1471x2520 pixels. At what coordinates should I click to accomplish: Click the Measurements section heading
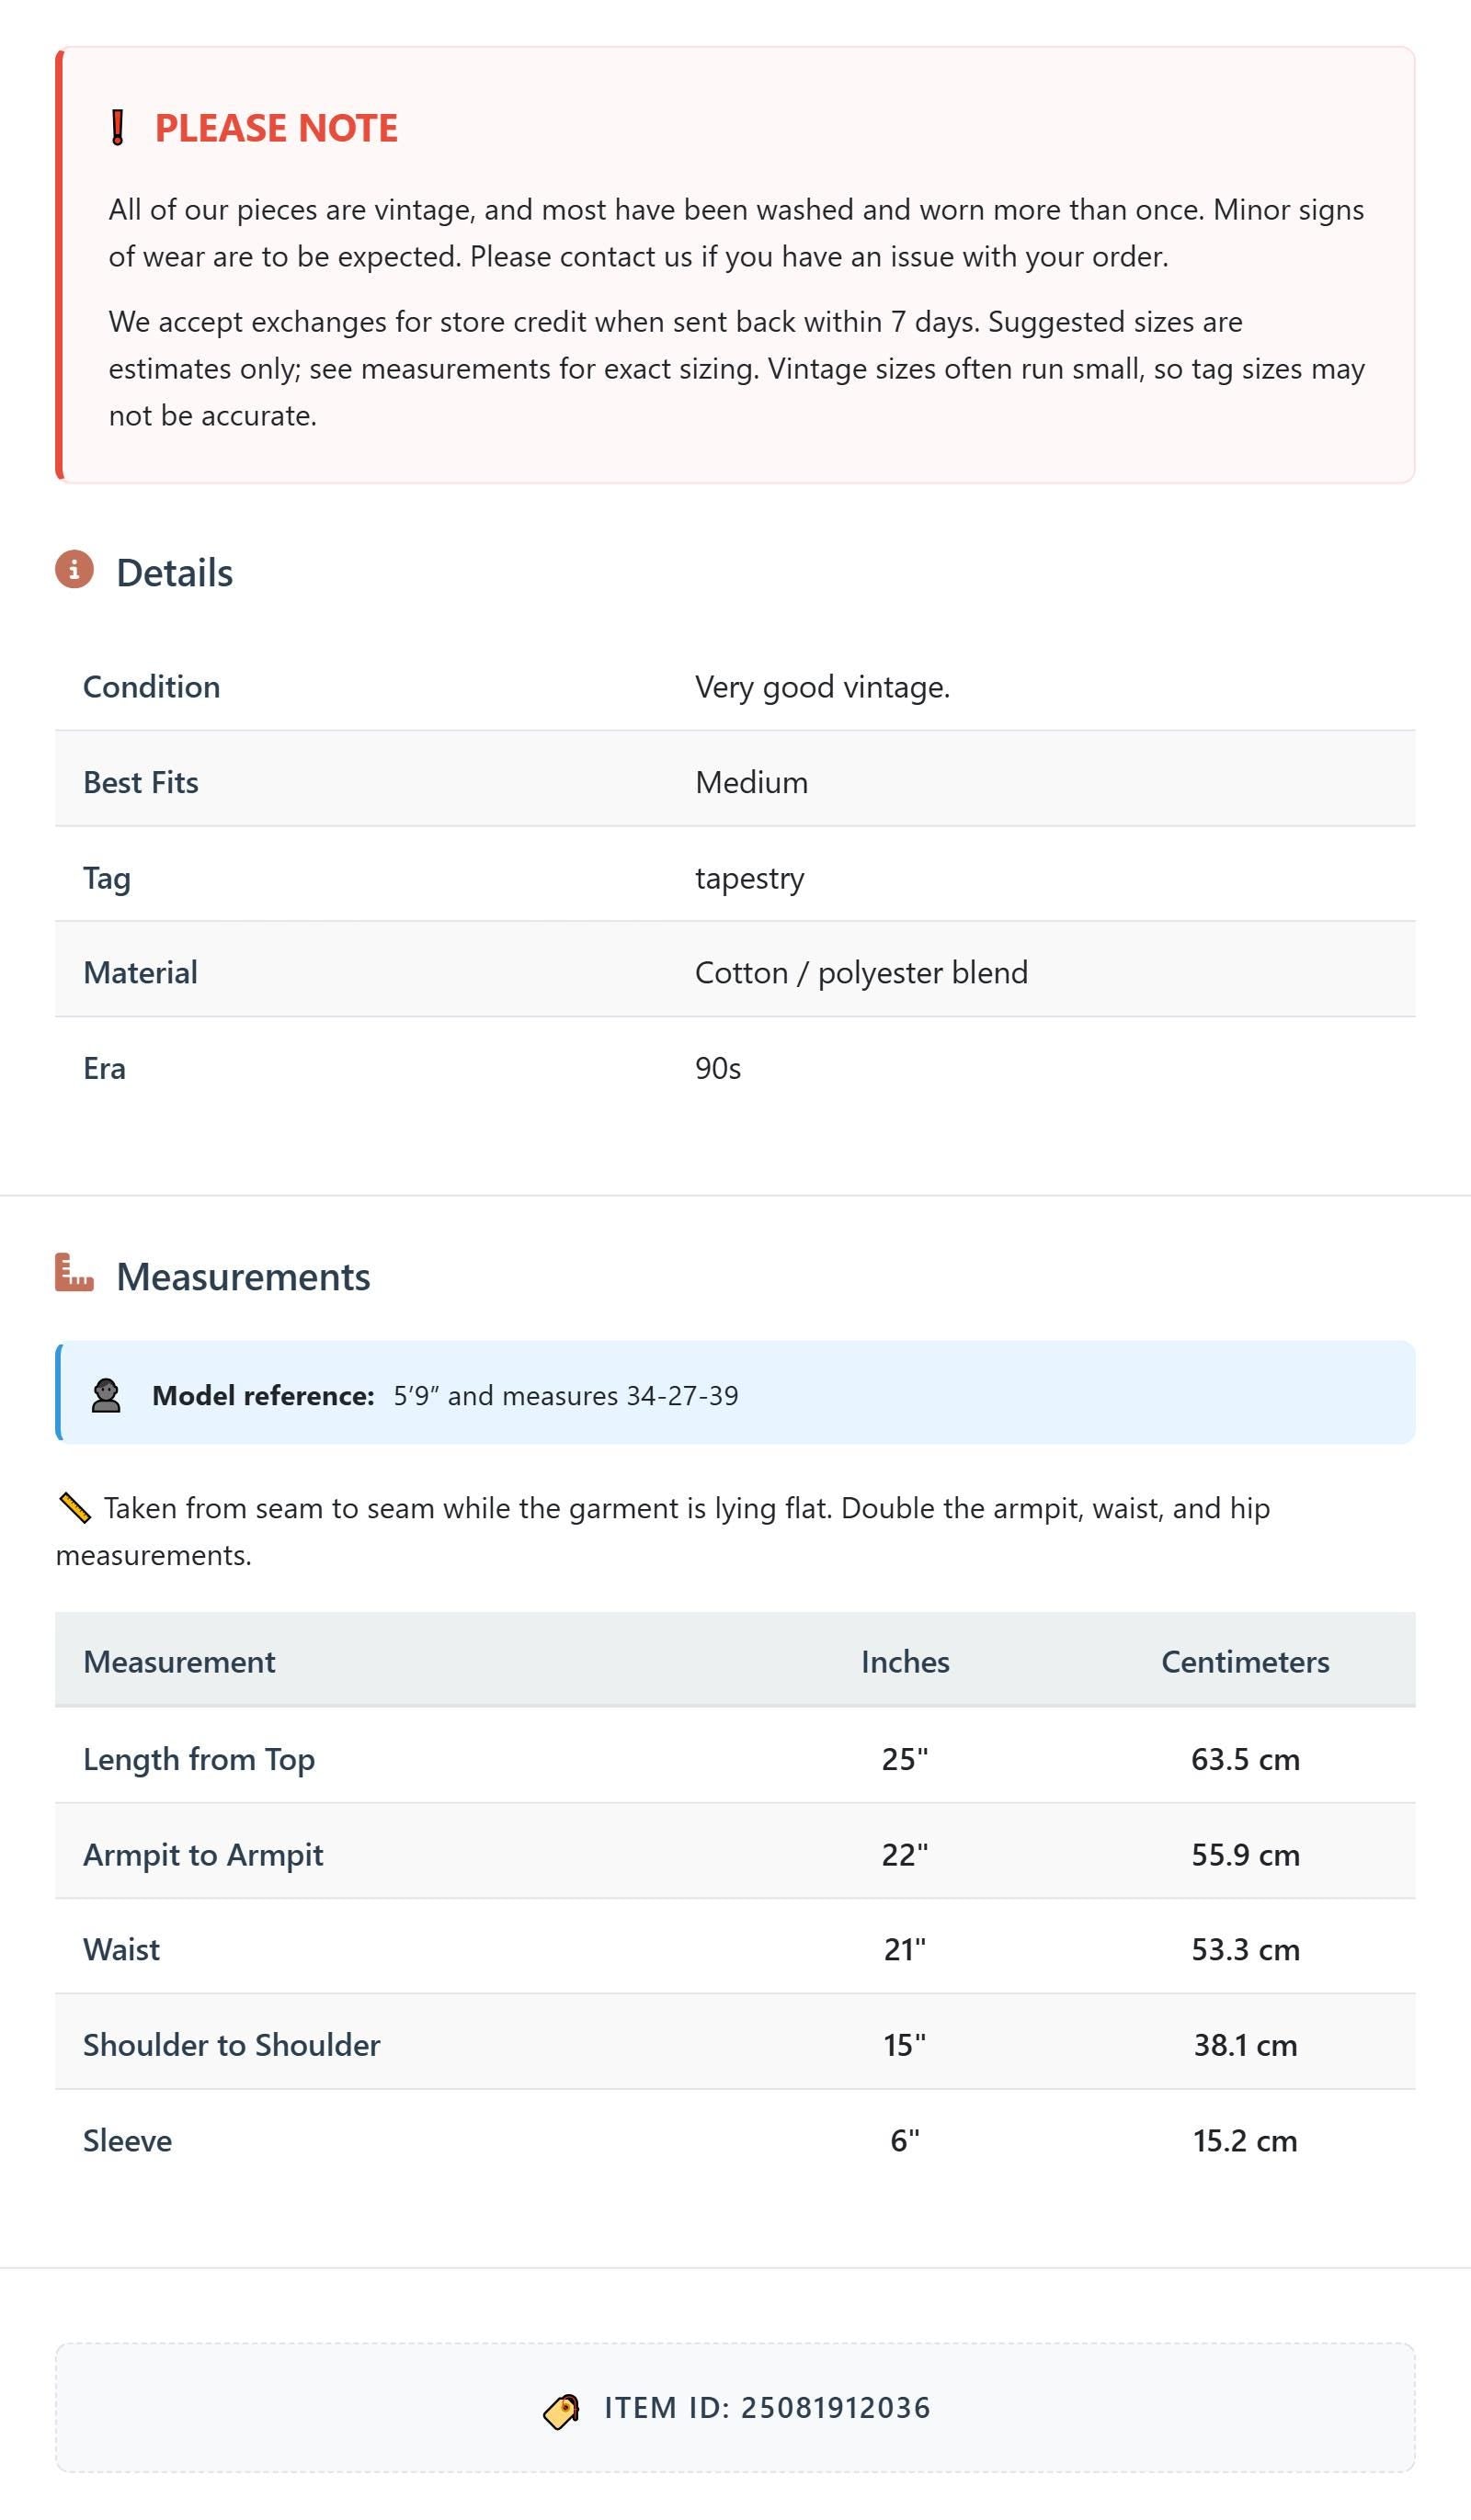243,1277
